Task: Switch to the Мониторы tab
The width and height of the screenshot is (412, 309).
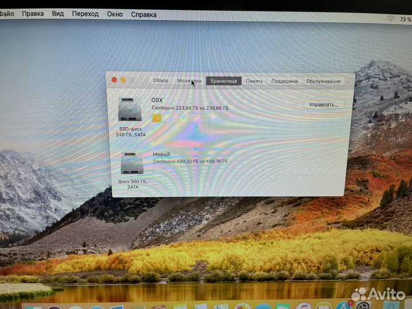Action: 189,81
